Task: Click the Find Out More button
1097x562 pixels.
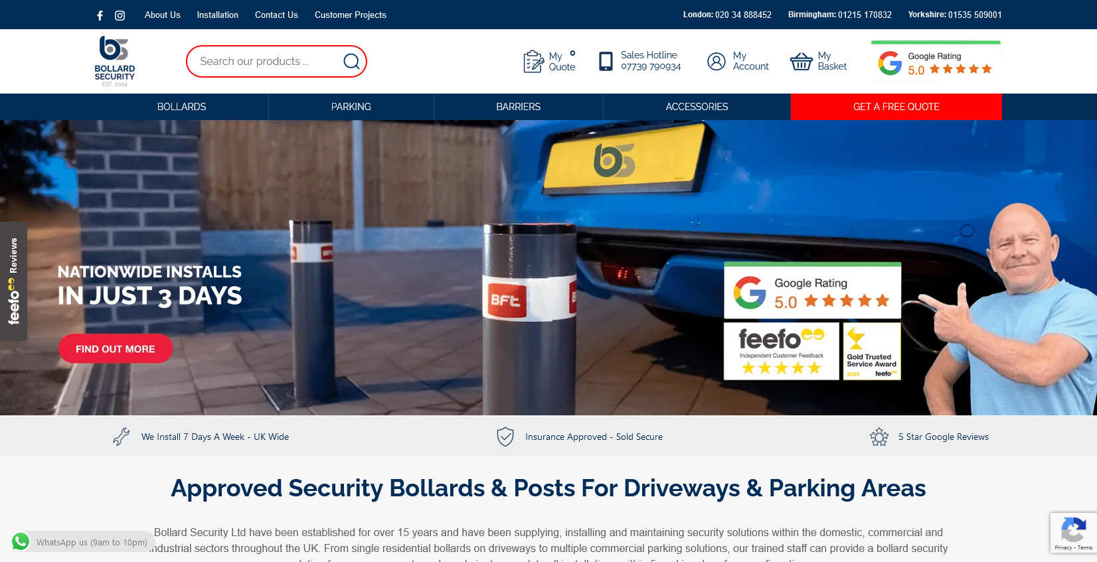Action: click(x=116, y=348)
